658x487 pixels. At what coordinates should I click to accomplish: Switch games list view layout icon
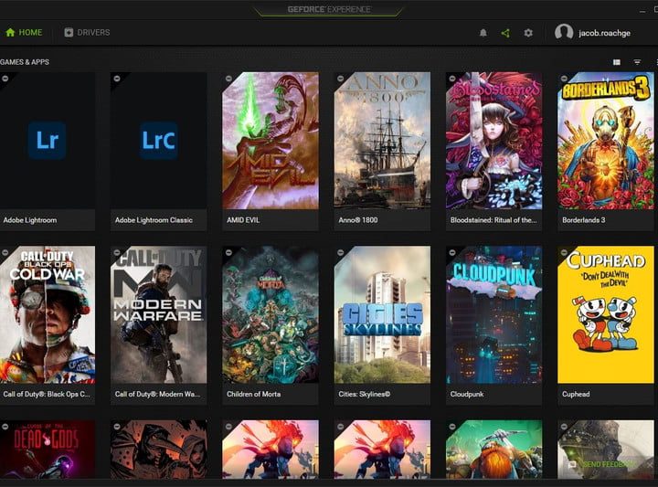[617, 62]
